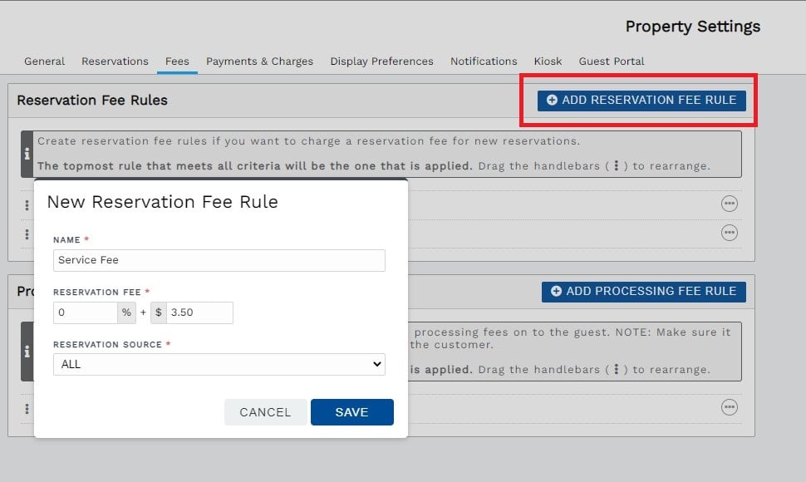Click the Name field containing Service Fee
Screen dimensions: 806x482
point(218,260)
